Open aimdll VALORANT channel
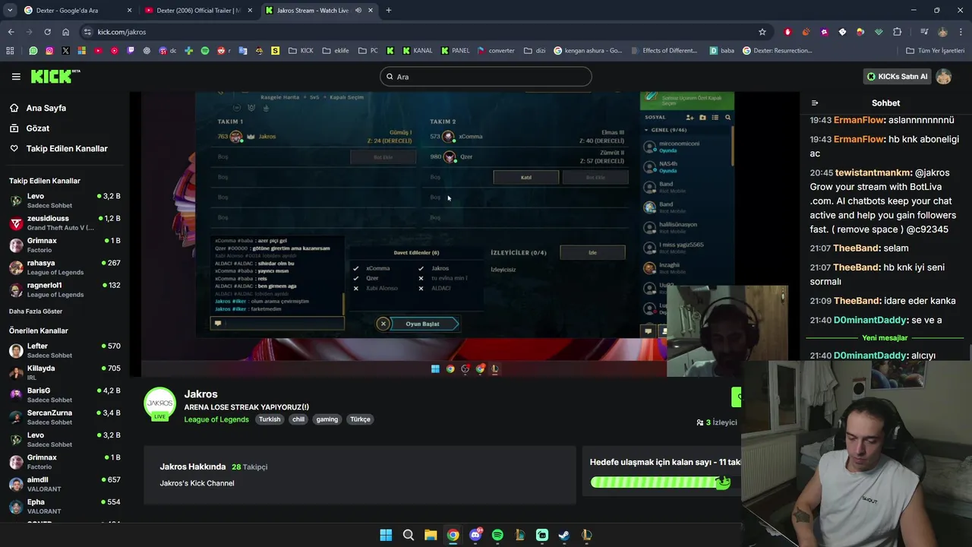Screen dimensions: 972x547 point(65,484)
